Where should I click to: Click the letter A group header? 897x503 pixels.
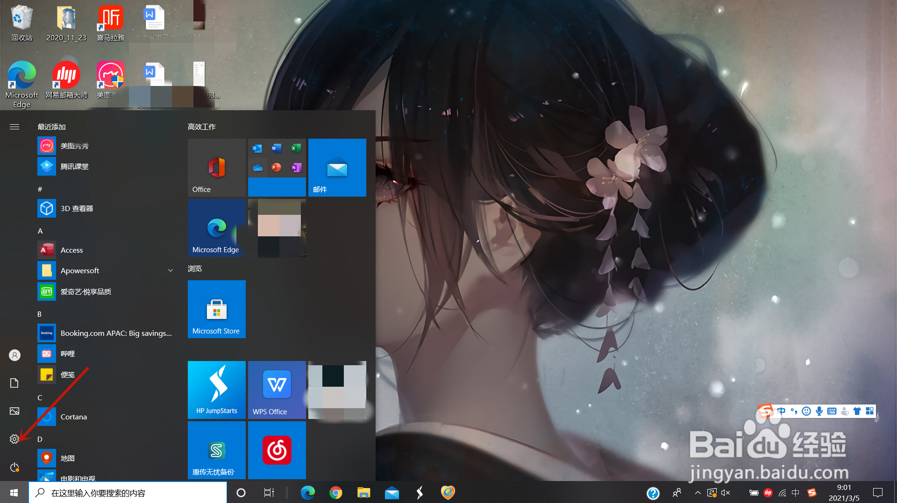click(40, 231)
